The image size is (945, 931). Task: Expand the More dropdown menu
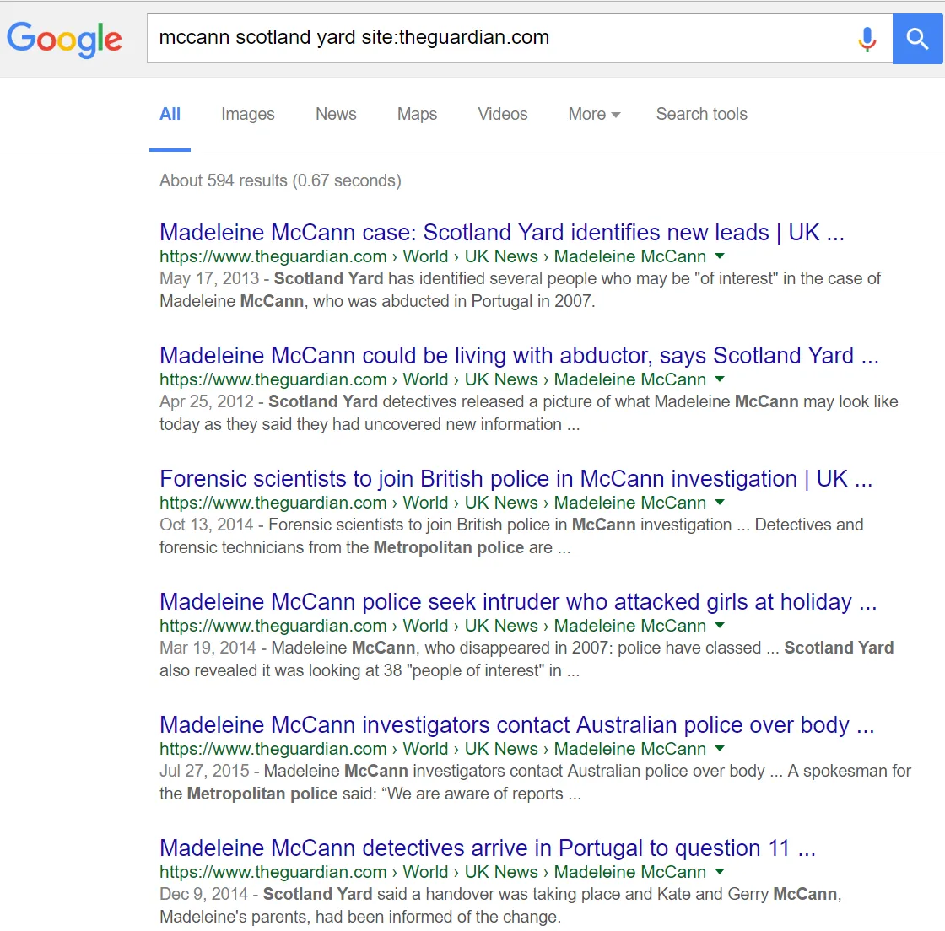tap(594, 114)
